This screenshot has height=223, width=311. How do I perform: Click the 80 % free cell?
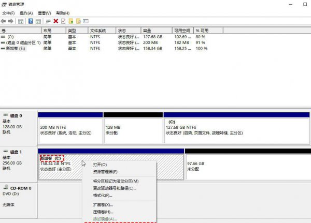click(x=200, y=37)
